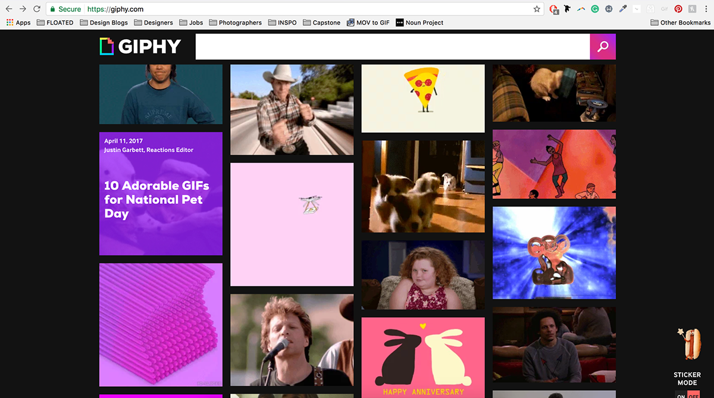Go forward with the browser forward arrow

pyautogui.click(x=23, y=9)
